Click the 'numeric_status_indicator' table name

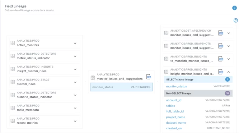tap(34, 97)
